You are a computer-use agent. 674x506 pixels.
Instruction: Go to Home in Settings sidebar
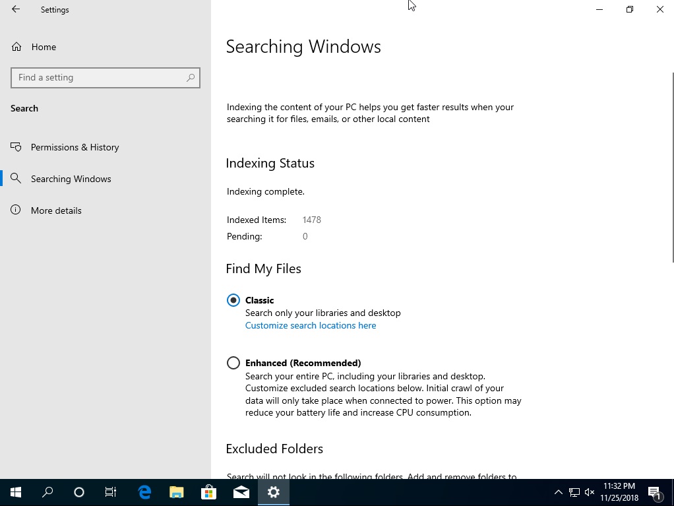106,47
